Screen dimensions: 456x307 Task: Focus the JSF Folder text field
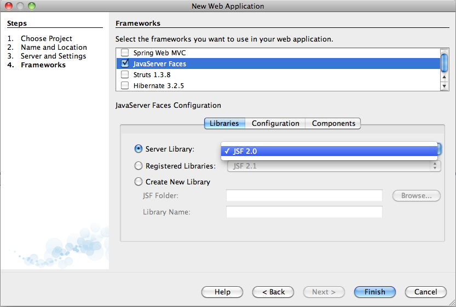point(304,195)
